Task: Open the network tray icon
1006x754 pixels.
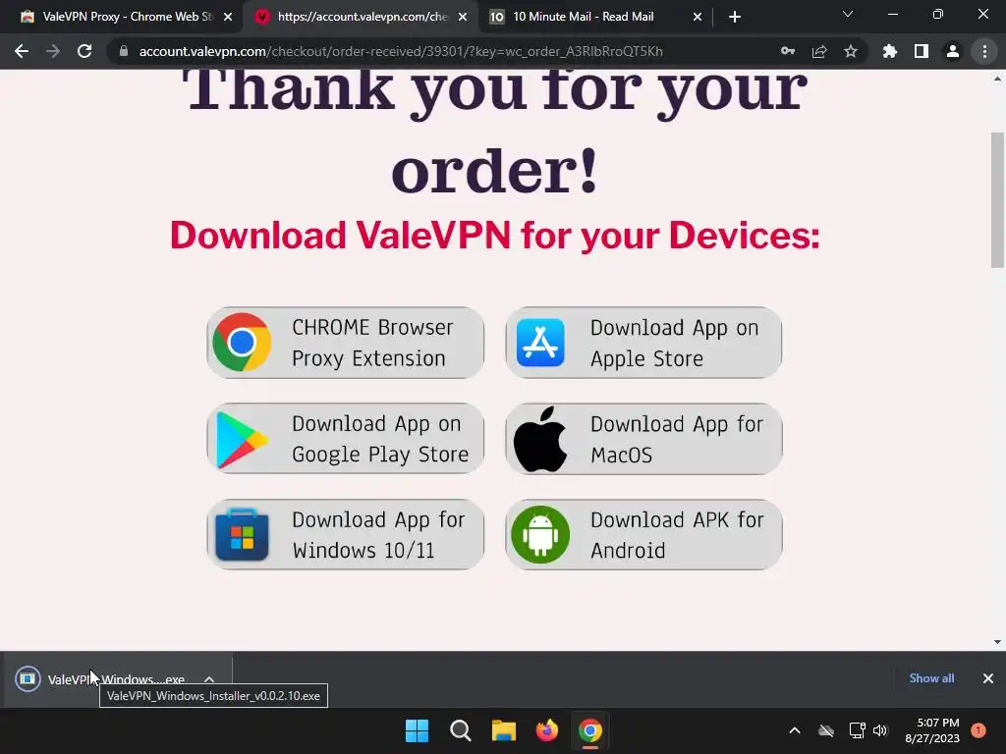Action: (x=857, y=730)
